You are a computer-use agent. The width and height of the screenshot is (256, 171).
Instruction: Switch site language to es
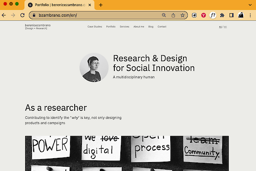point(221,27)
